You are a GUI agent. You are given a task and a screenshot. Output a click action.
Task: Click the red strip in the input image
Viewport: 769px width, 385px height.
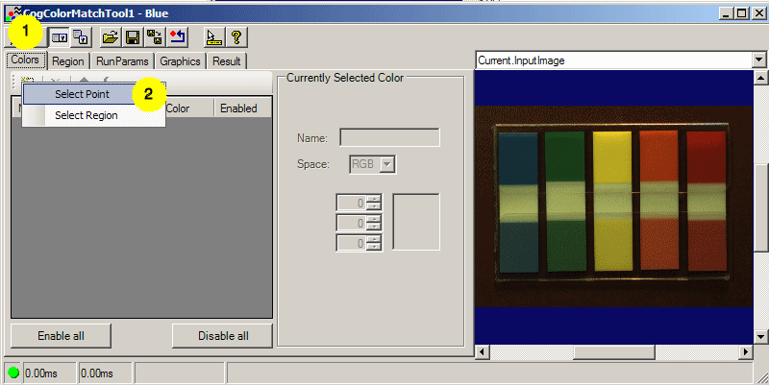click(x=706, y=201)
